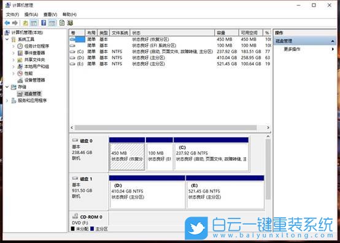The width and height of the screenshot is (340, 243).
Task: Click the 100 MB EFI partition block
Action: (x=160, y=154)
